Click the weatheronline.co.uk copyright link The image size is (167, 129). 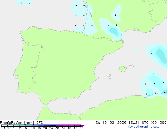click(145, 127)
